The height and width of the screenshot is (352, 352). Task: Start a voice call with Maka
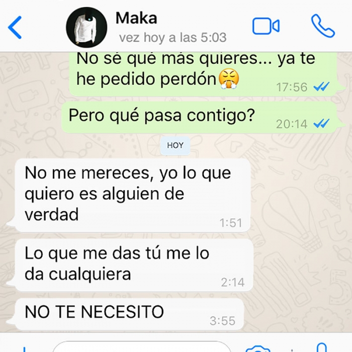pyautogui.click(x=323, y=26)
